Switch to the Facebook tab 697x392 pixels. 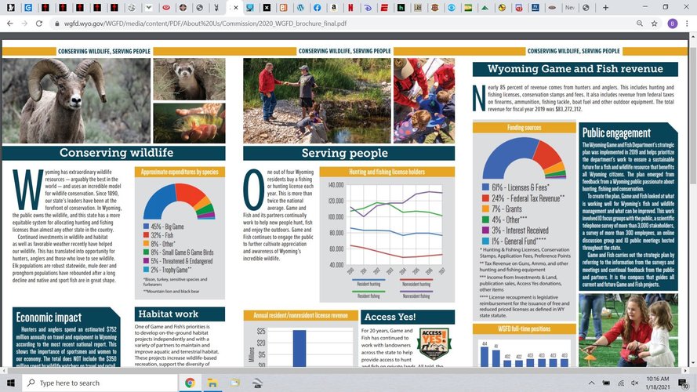[x=318, y=8]
